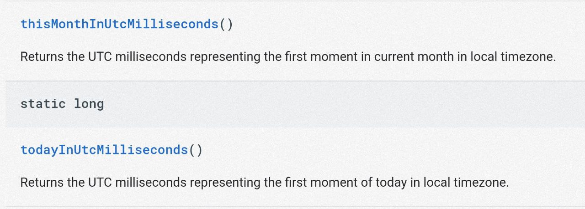585x209 pixels.
Task: Open the todayInUtcMilliseconds method link
Action: 104,150
